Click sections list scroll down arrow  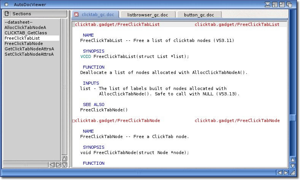click(x=64, y=165)
